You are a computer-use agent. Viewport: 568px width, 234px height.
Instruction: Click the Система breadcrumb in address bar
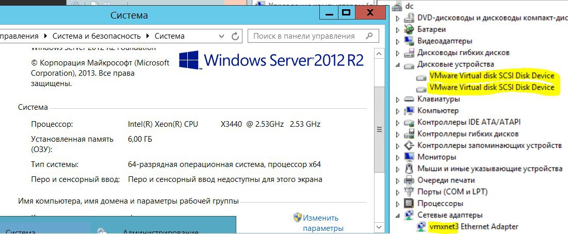click(170, 36)
